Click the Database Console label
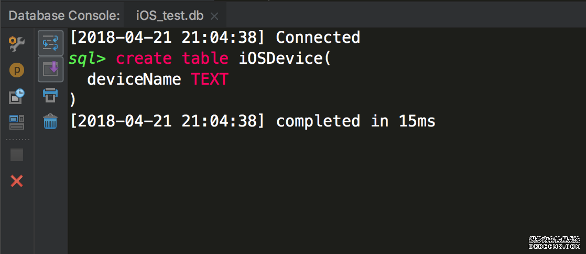Image resolution: width=586 pixels, height=254 pixels. [64, 16]
